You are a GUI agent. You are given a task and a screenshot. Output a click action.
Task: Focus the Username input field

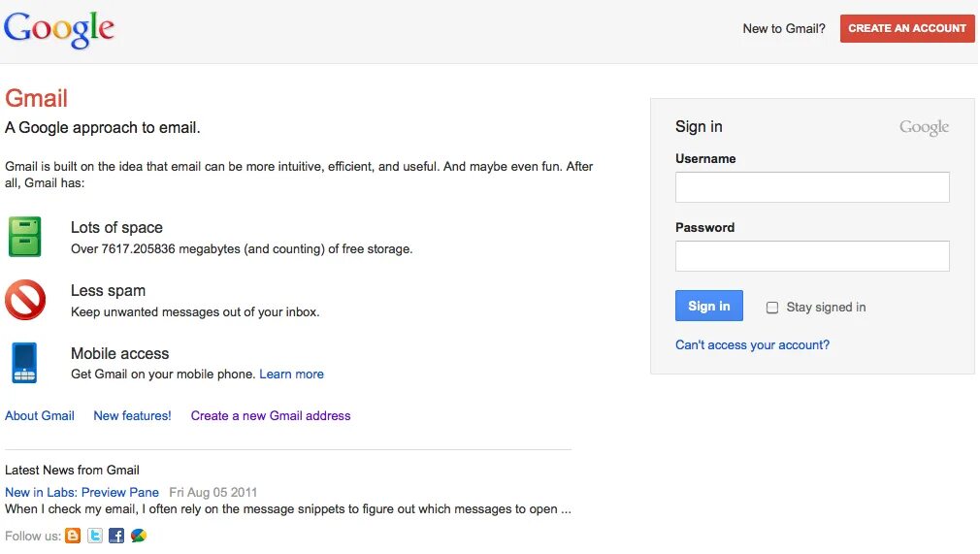click(x=812, y=187)
